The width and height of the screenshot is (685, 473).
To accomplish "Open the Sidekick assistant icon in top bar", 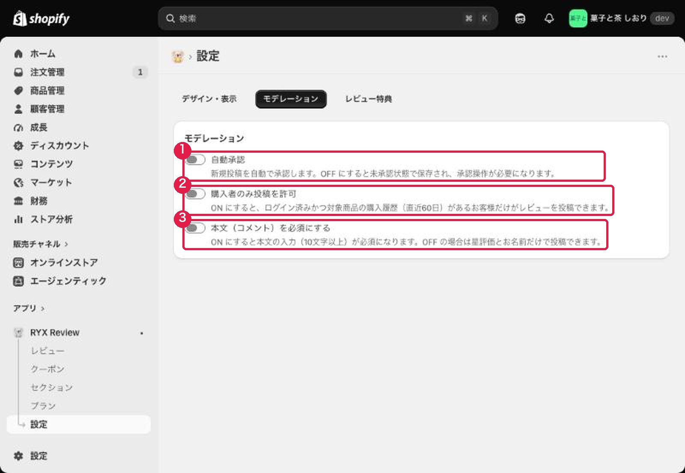I will coord(520,18).
